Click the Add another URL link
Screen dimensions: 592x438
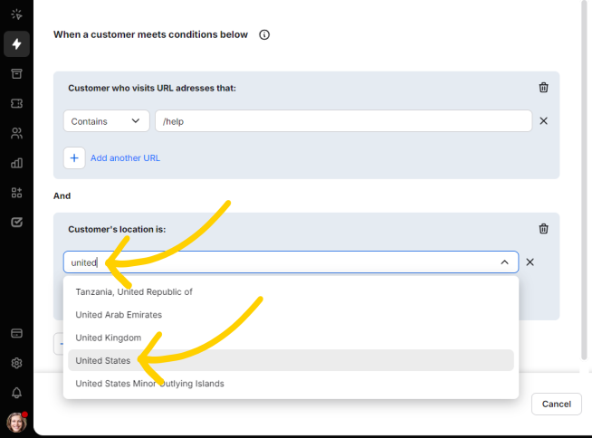(x=125, y=158)
